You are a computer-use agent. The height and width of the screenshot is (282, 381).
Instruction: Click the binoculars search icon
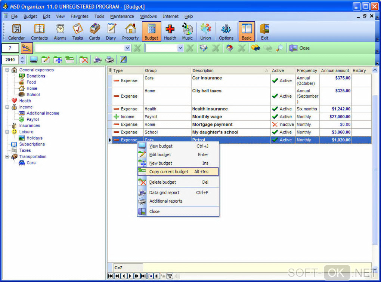pos(255,48)
